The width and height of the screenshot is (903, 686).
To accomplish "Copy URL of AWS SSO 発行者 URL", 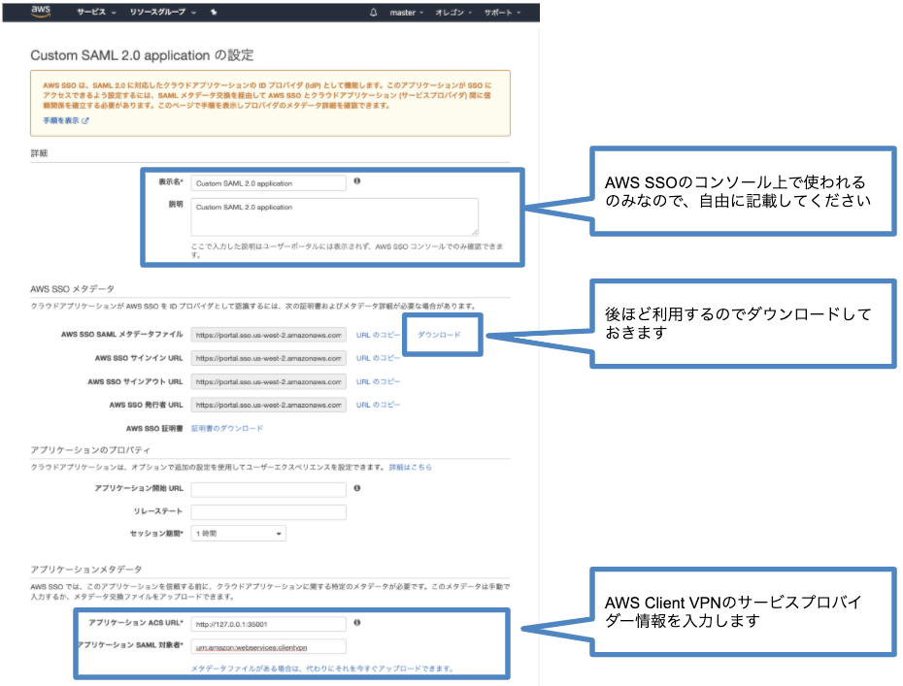I will point(378,406).
